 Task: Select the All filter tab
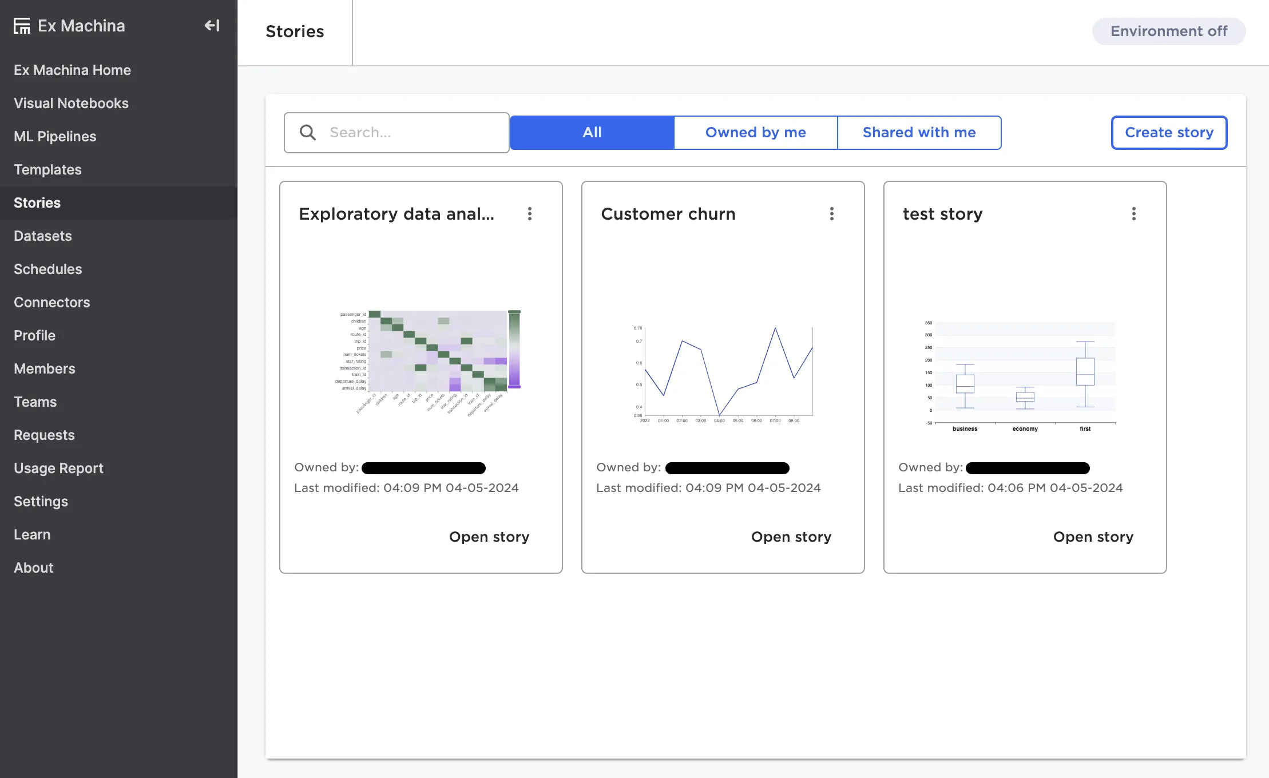coord(592,133)
